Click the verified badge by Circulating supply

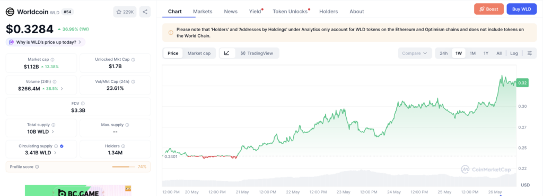62,146
